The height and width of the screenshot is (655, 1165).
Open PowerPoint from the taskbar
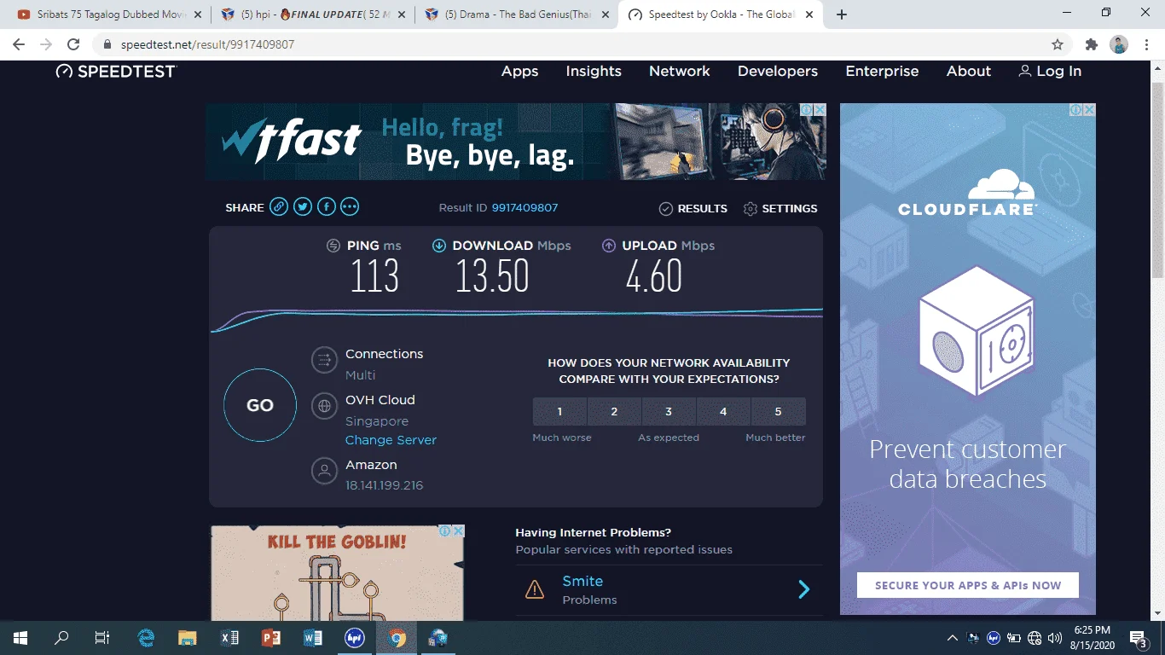tap(271, 638)
